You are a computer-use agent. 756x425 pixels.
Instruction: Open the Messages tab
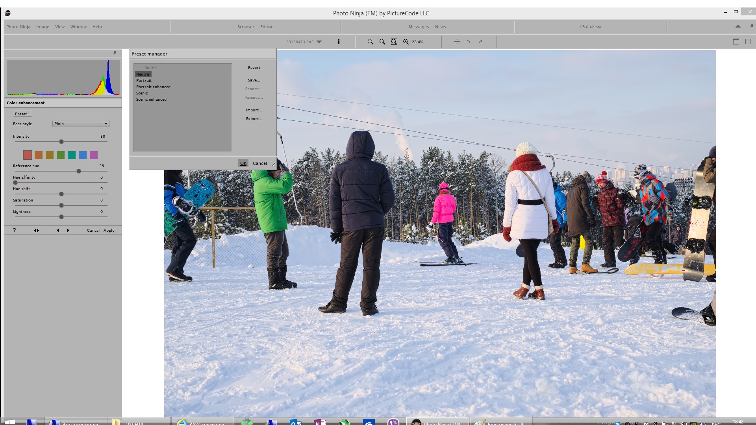(419, 27)
